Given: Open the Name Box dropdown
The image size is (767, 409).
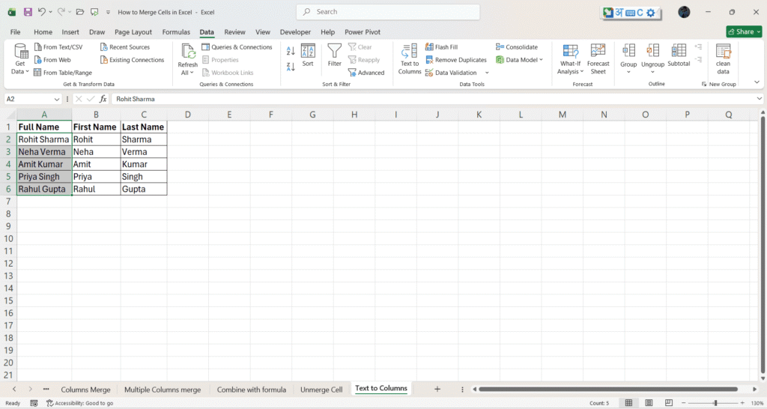Looking at the screenshot, I should click(x=57, y=100).
